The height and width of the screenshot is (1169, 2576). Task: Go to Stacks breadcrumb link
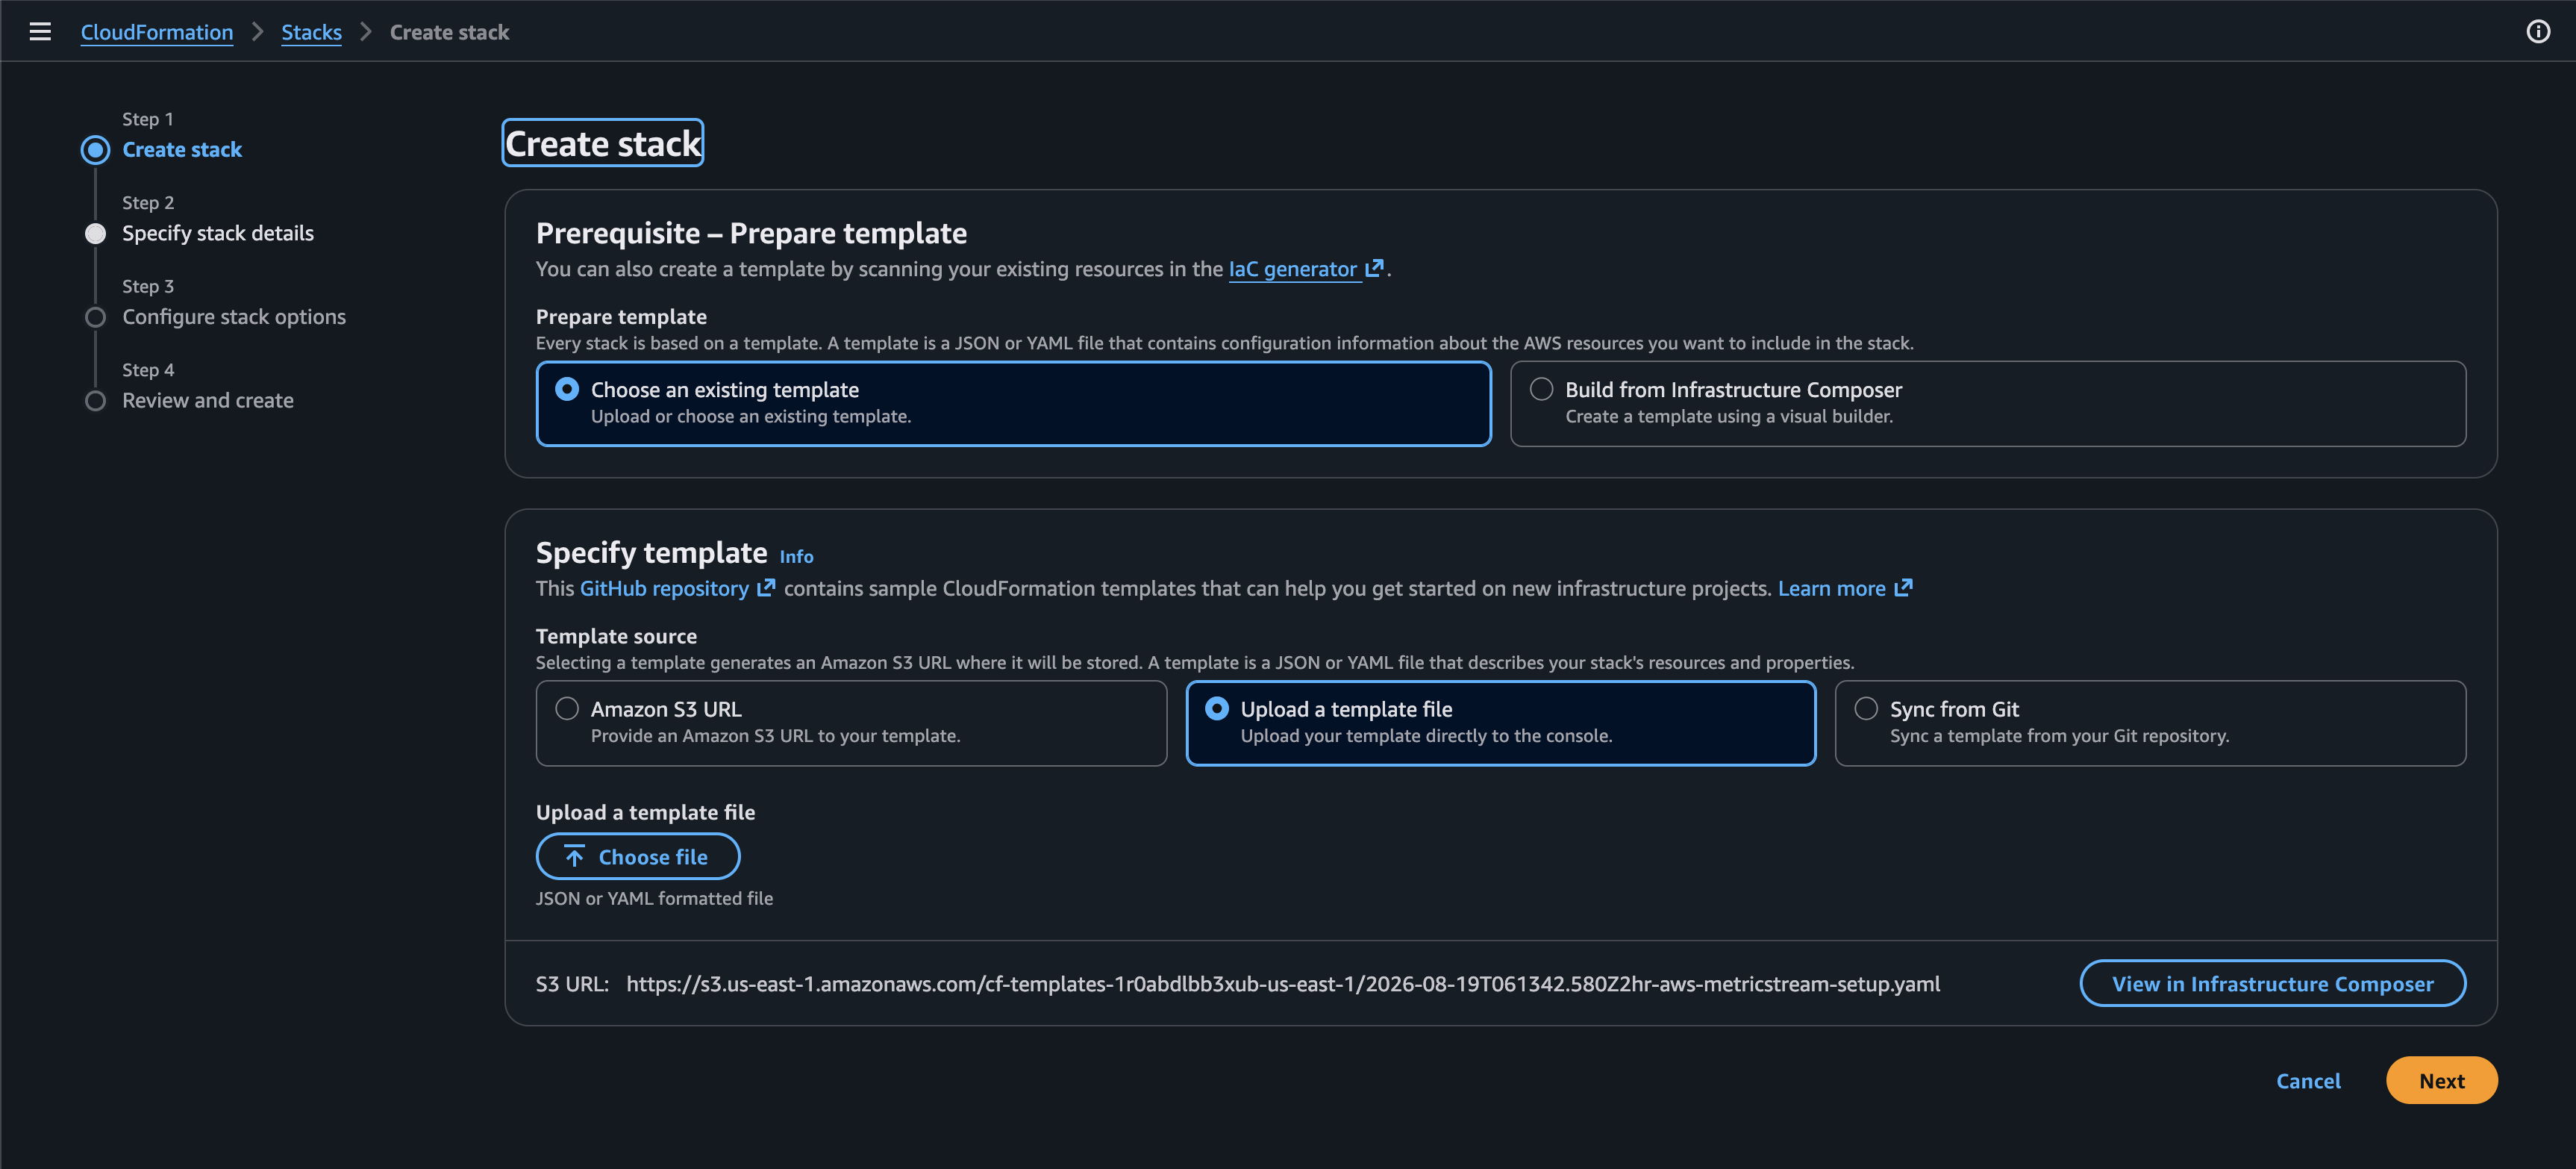tap(311, 32)
